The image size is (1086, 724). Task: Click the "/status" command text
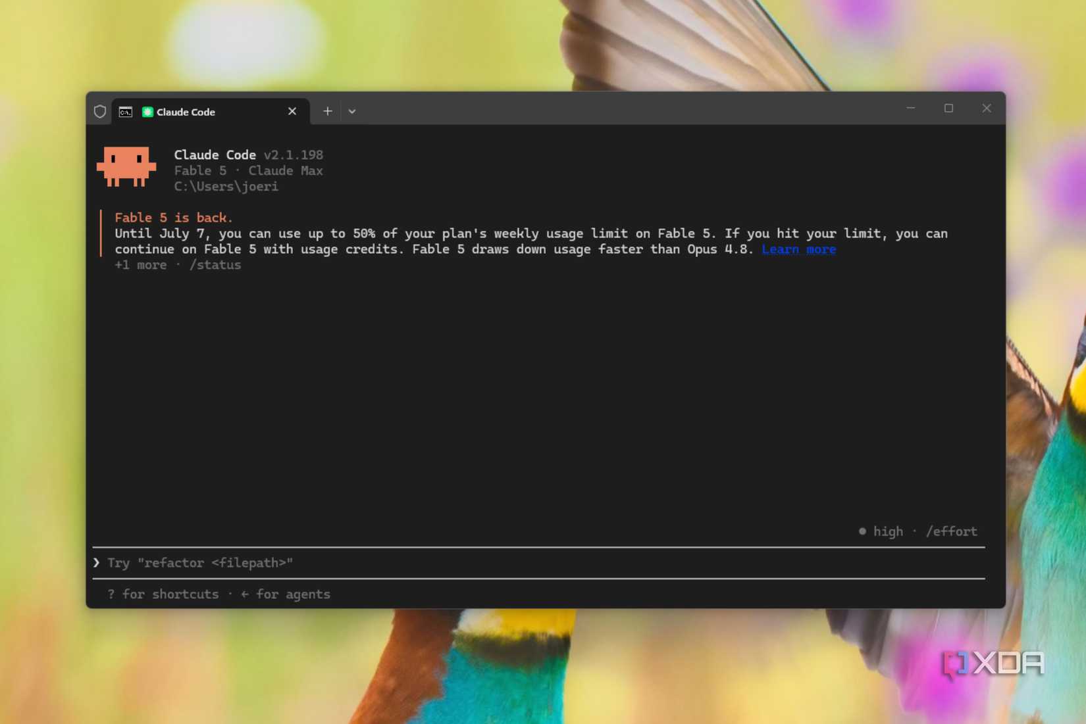pos(215,265)
